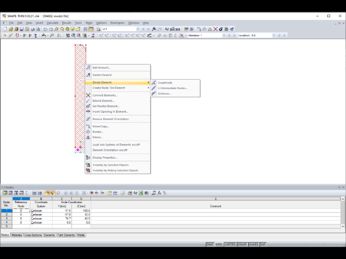This screenshot has width=346, height=259.
Task: Click the new node icon in second toolbar
Action: pyautogui.click(x=5, y=35)
